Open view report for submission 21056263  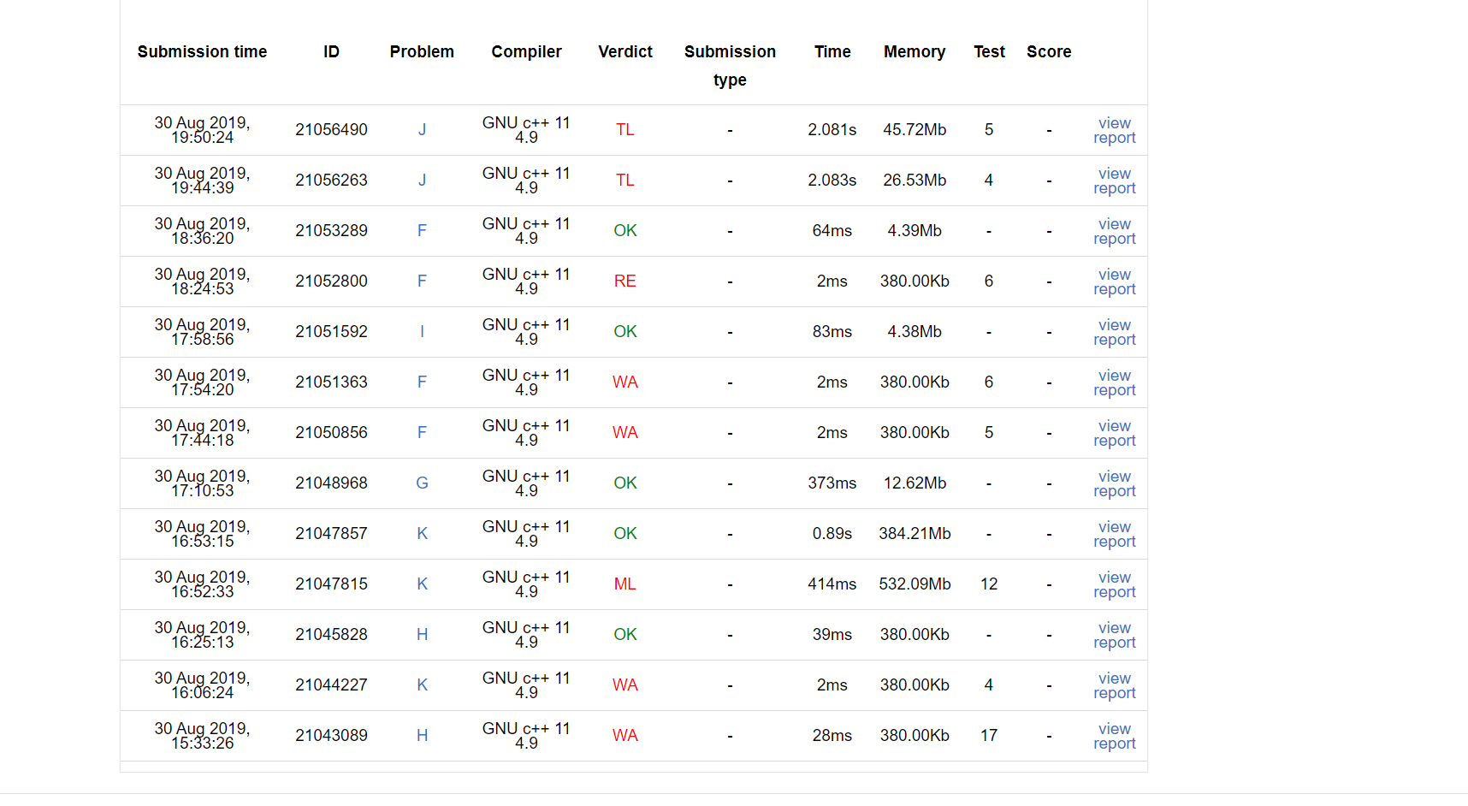(x=1114, y=181)
